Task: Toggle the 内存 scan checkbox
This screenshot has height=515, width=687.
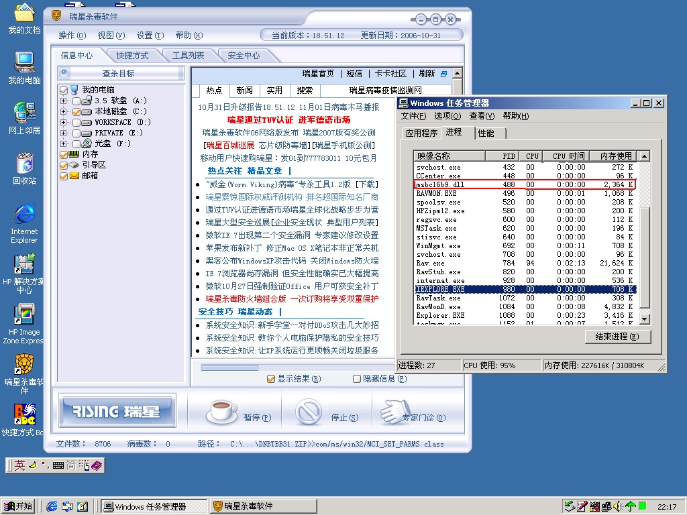Action: [64, 155]
